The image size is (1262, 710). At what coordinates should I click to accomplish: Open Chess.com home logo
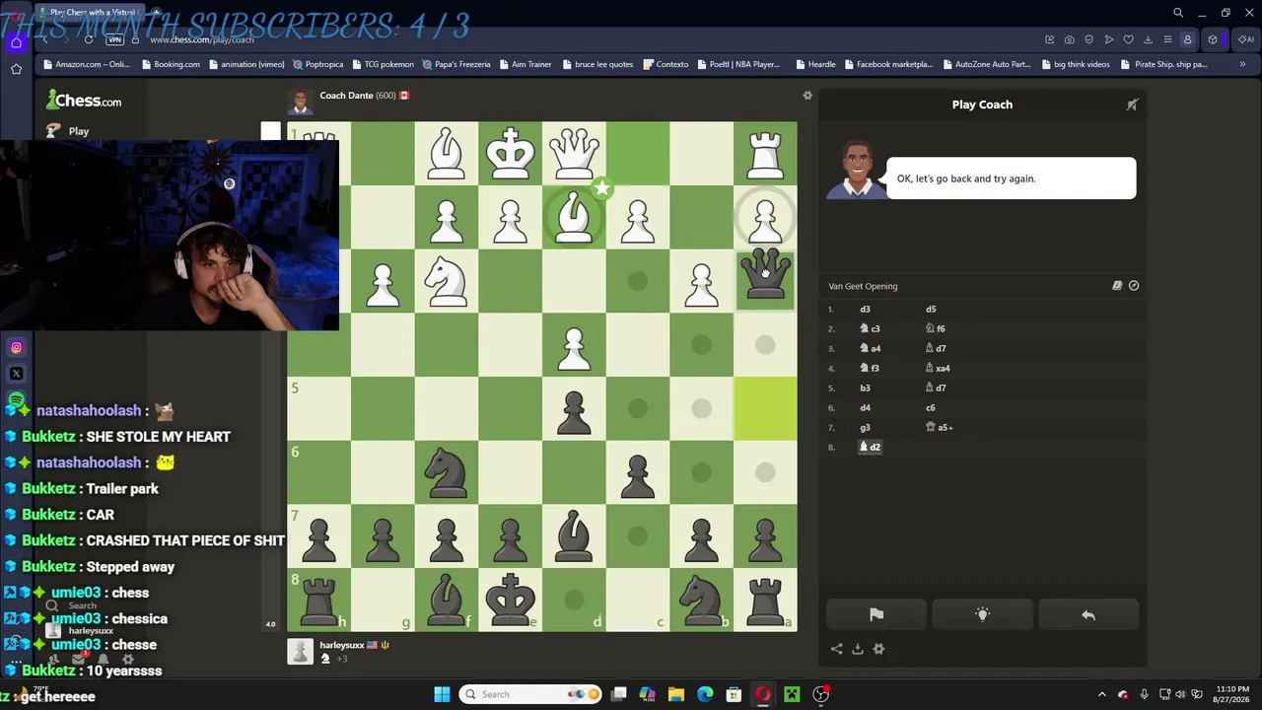click(x=84, y=101)
